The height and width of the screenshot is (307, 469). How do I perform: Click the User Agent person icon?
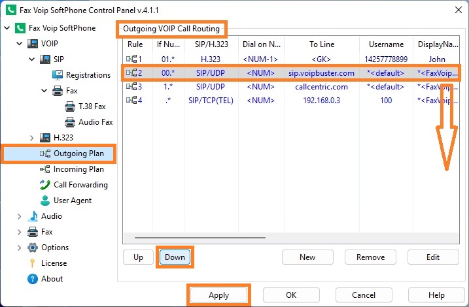[45, 201]
